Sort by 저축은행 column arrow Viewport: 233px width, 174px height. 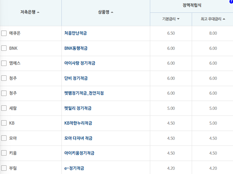click(x=38, y=12)
